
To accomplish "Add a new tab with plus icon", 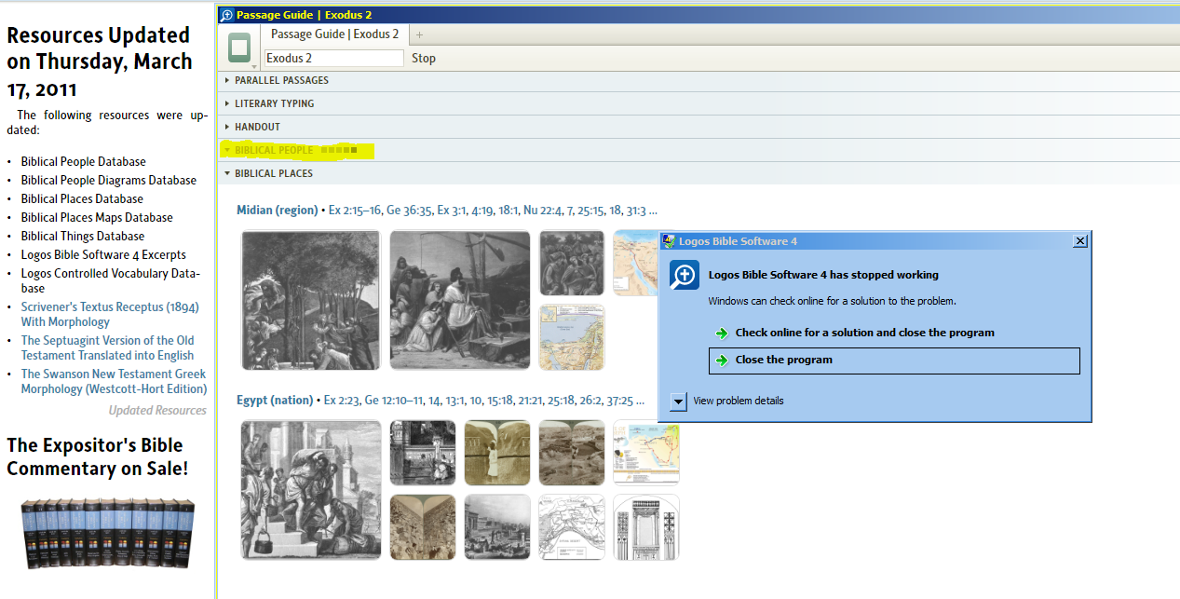I will tap(419, 34).
